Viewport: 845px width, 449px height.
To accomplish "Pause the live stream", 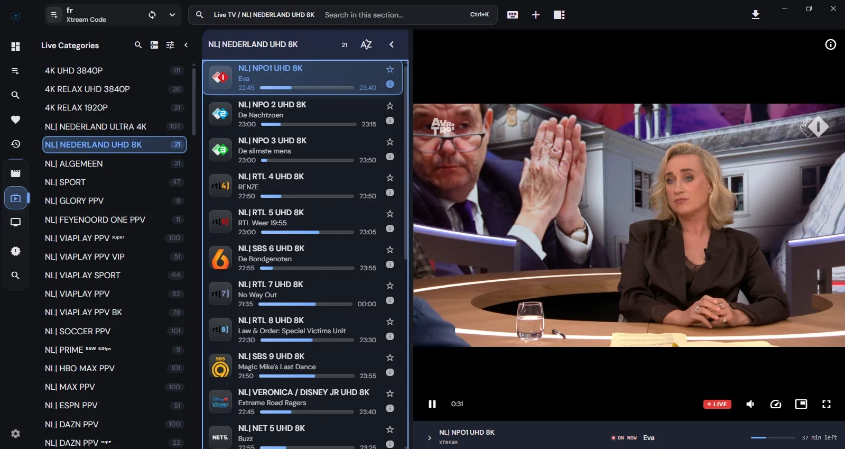I will click(x=432, y=404).
